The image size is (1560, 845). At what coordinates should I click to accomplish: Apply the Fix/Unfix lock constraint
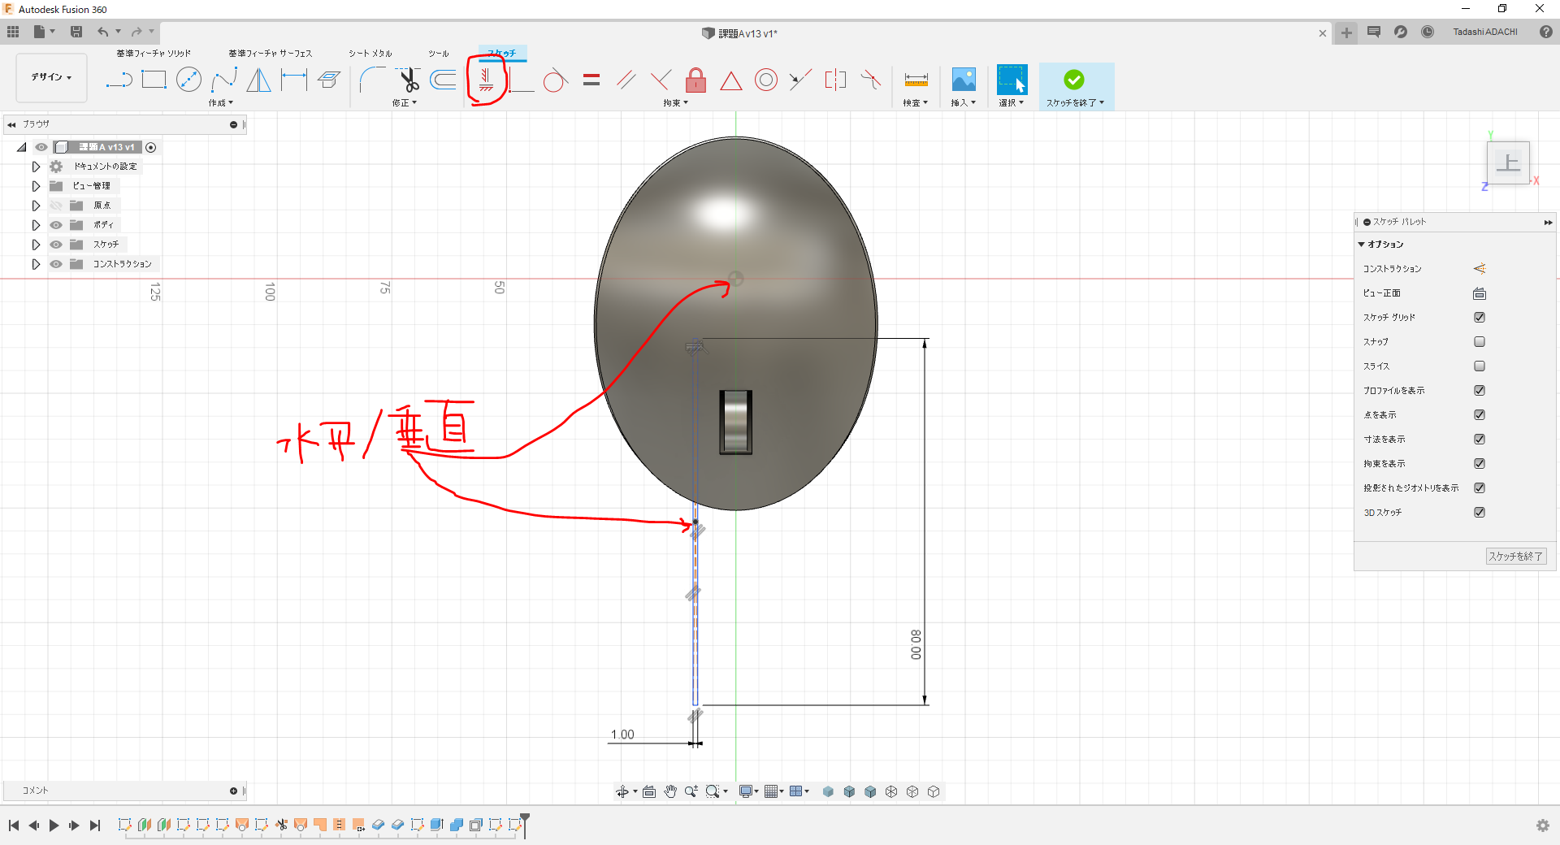[695, 80]
